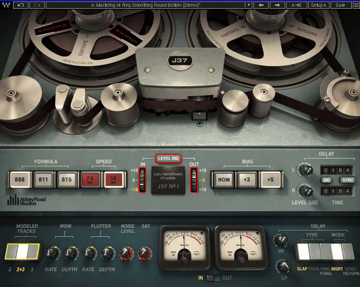Click the left VU meter calibration screw
The image size is (360, 287).
tap(185, 260)
